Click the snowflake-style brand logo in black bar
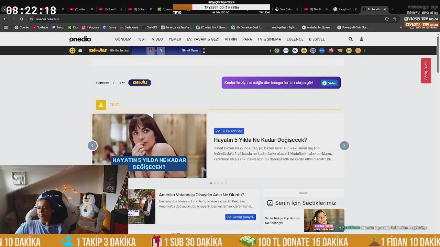This screenshot has width=440, height=247. pos(313,50)
